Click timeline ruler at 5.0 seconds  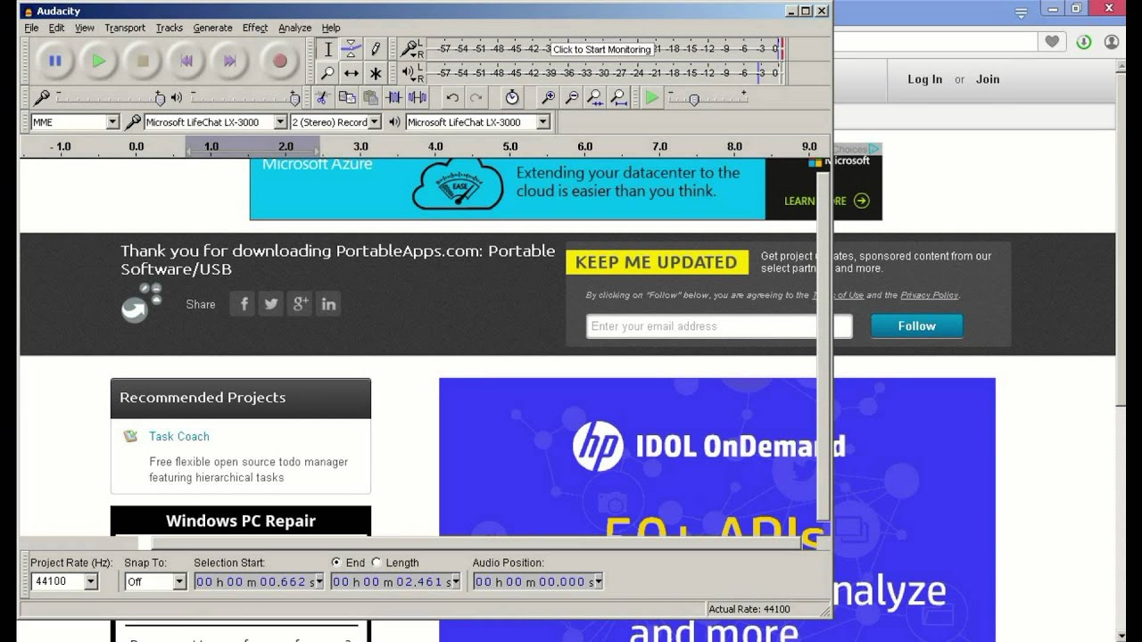pos(510,146)
